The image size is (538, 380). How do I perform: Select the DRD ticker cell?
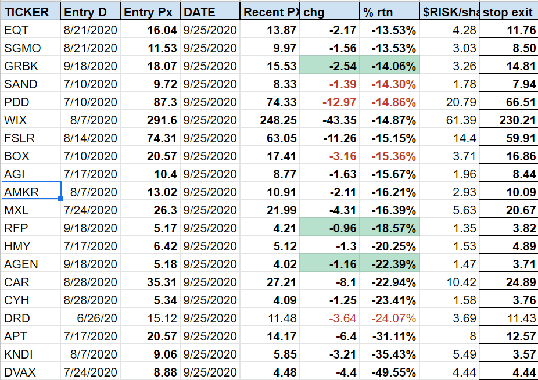[31, 318]
